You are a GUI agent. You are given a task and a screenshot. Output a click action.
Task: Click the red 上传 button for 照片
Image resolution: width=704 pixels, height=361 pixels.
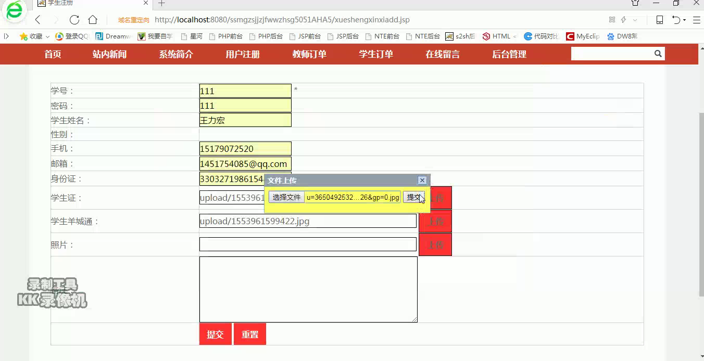point(435,244)
